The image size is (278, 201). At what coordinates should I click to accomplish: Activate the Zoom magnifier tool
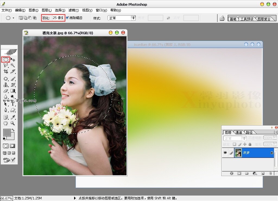click(x=13, y=123)
